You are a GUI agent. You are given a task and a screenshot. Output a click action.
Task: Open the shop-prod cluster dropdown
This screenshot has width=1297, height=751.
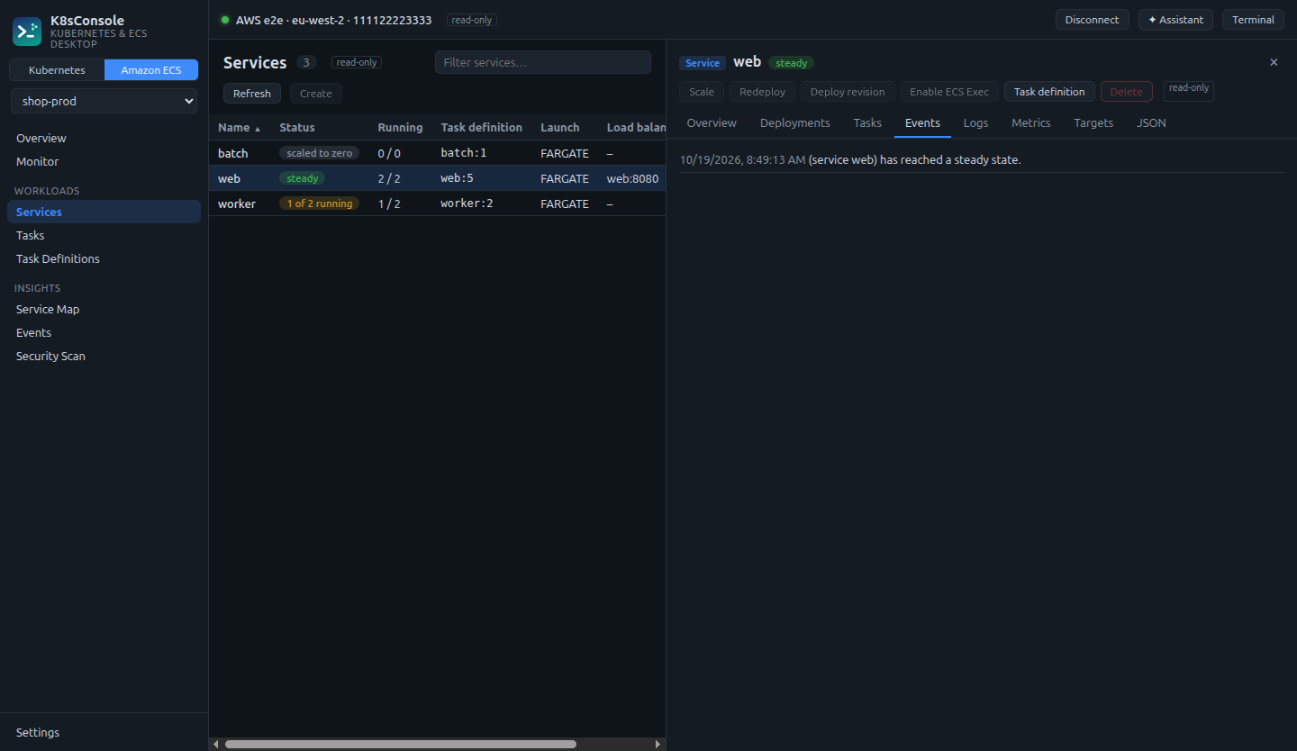104,101
